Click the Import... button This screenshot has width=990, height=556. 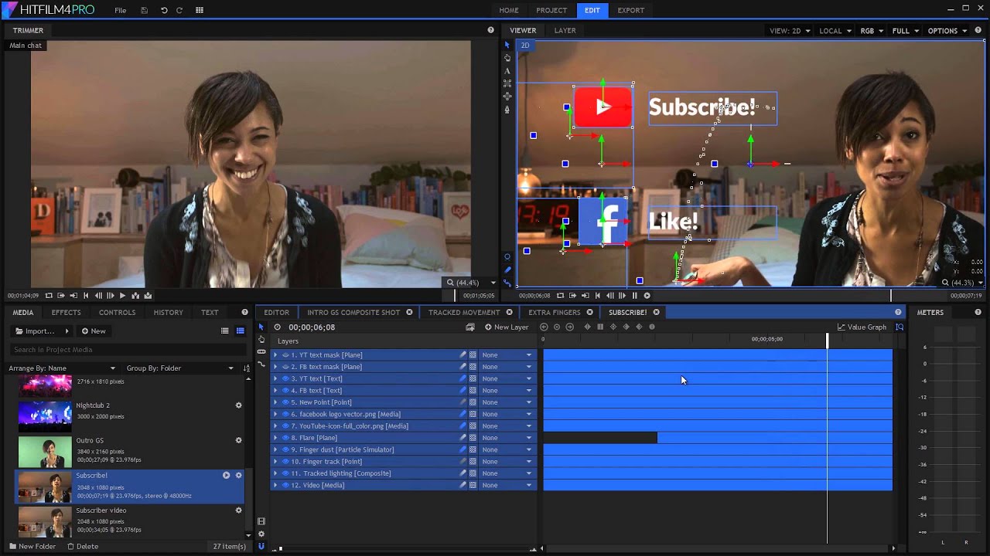[41, 331]
